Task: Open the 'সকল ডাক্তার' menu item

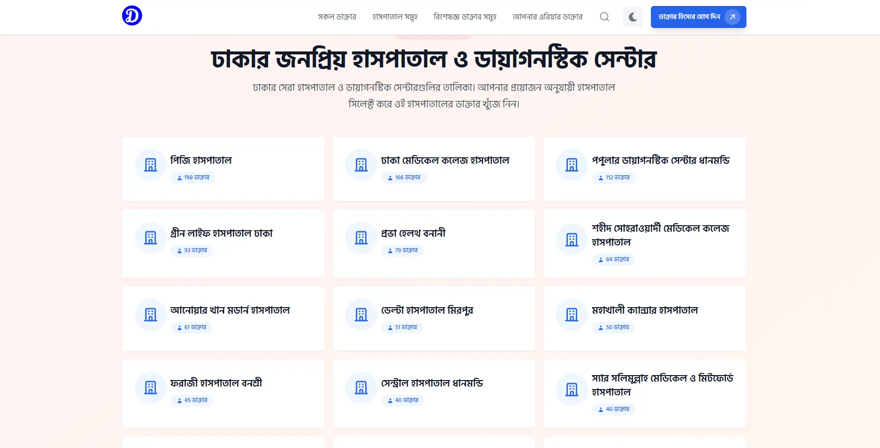Action: coord(337,17)
